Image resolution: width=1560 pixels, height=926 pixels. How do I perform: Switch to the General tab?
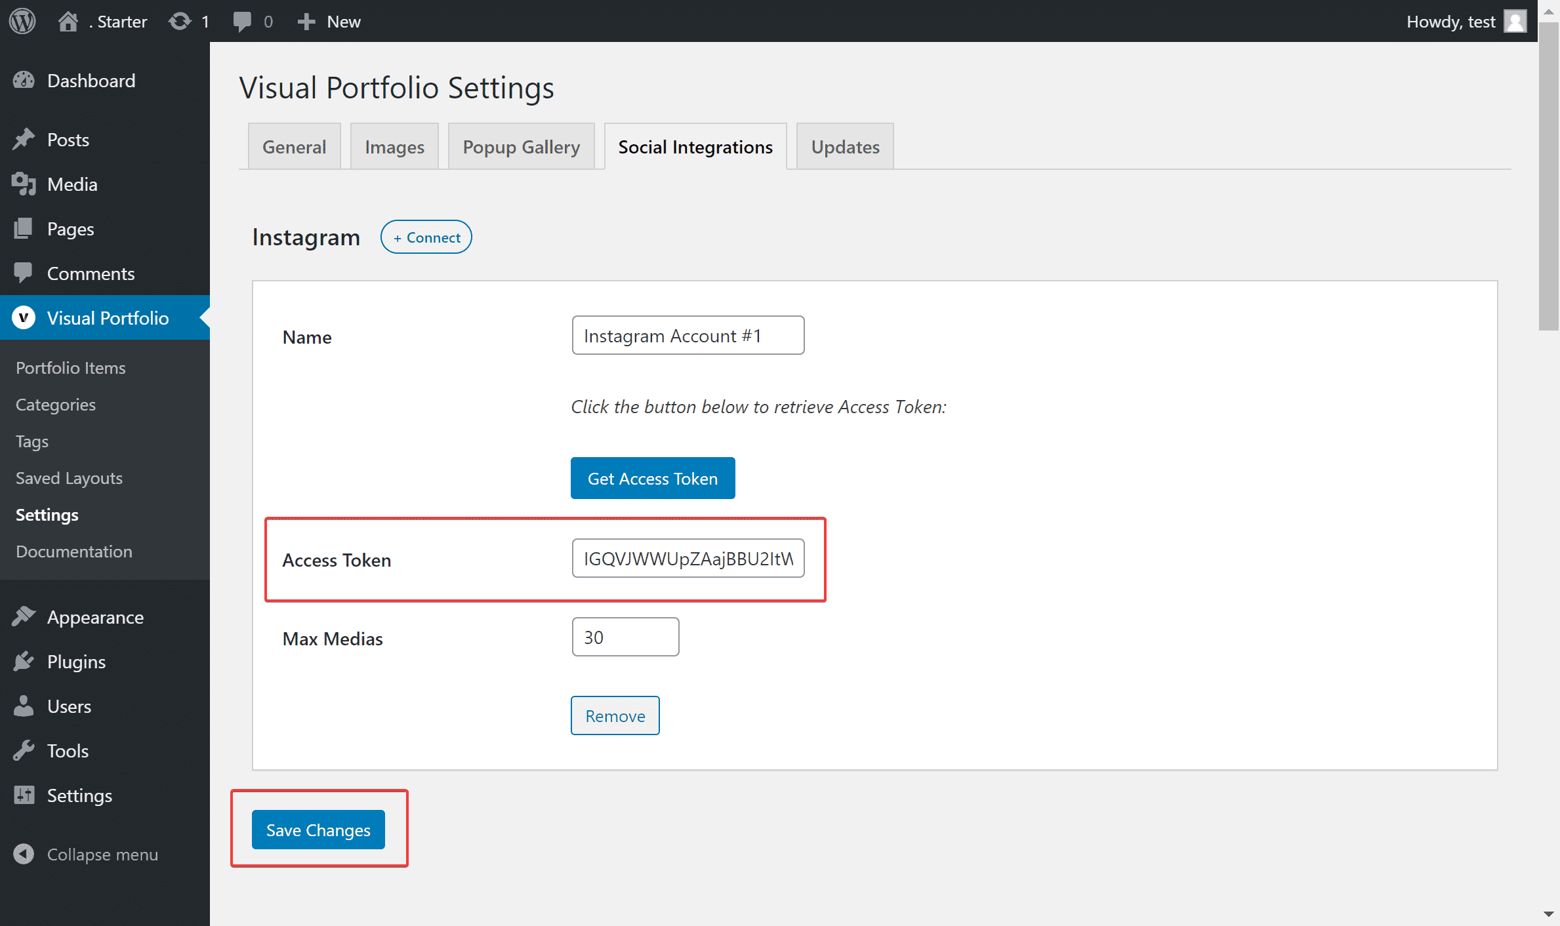point(294,146)
